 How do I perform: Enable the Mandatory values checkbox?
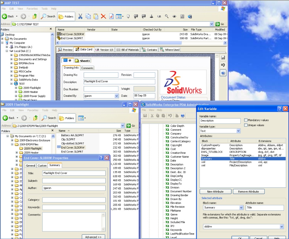click(x=246, y=120)
